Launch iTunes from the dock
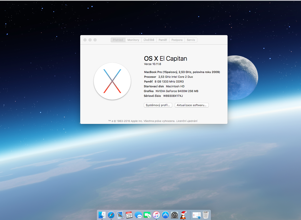The width and height of the screenshot is (301, 220). coord(156,215)
